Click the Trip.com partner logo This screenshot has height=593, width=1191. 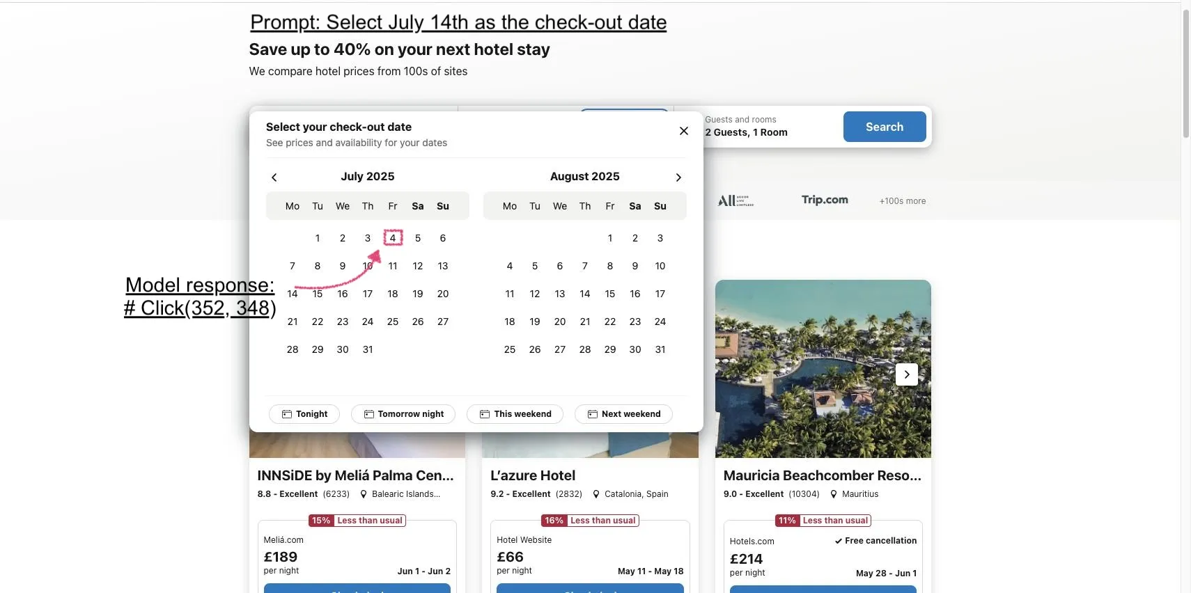825,200
